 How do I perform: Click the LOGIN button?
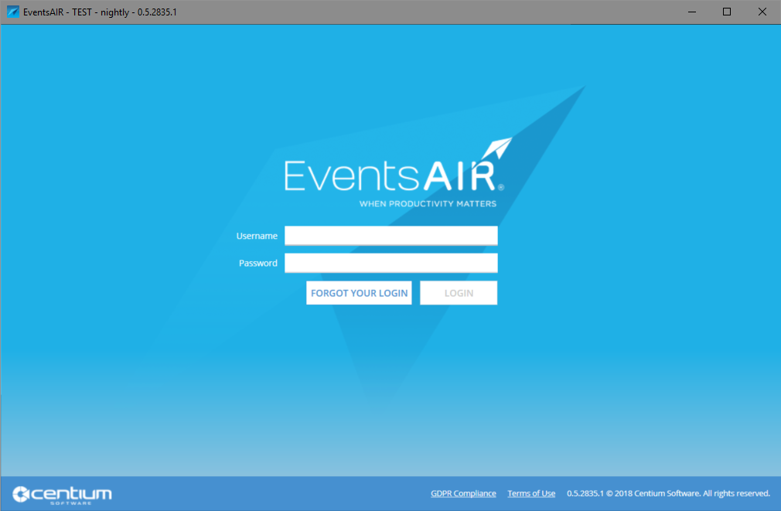459,293
